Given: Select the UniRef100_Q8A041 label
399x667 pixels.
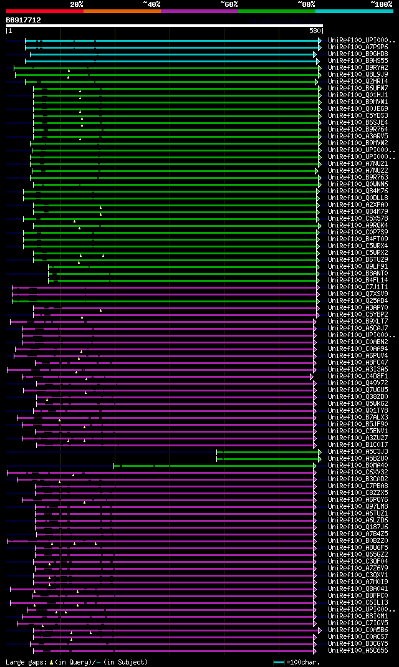Looking at the screenshot, I should click(358, 589).
